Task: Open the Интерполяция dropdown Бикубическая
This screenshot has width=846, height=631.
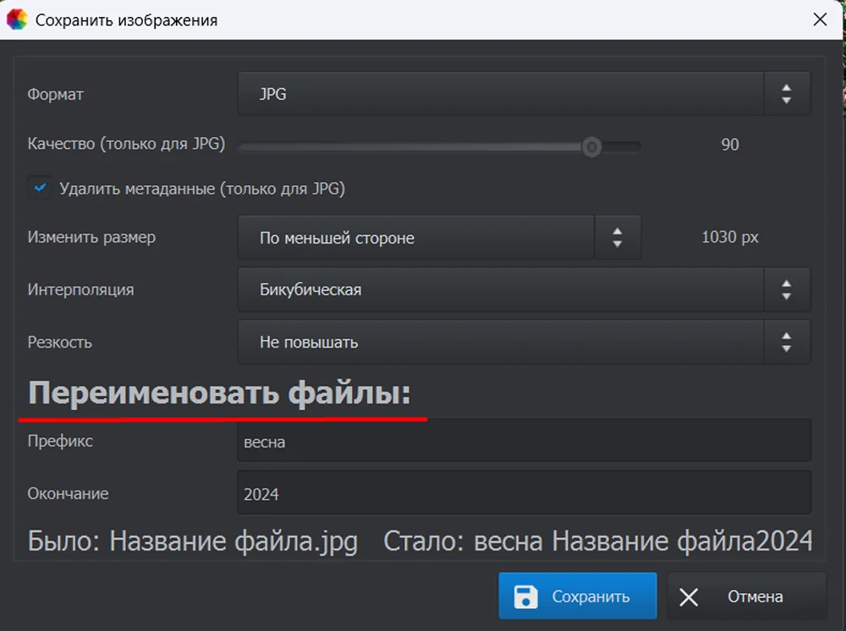Action: click(x=524, y=289)
